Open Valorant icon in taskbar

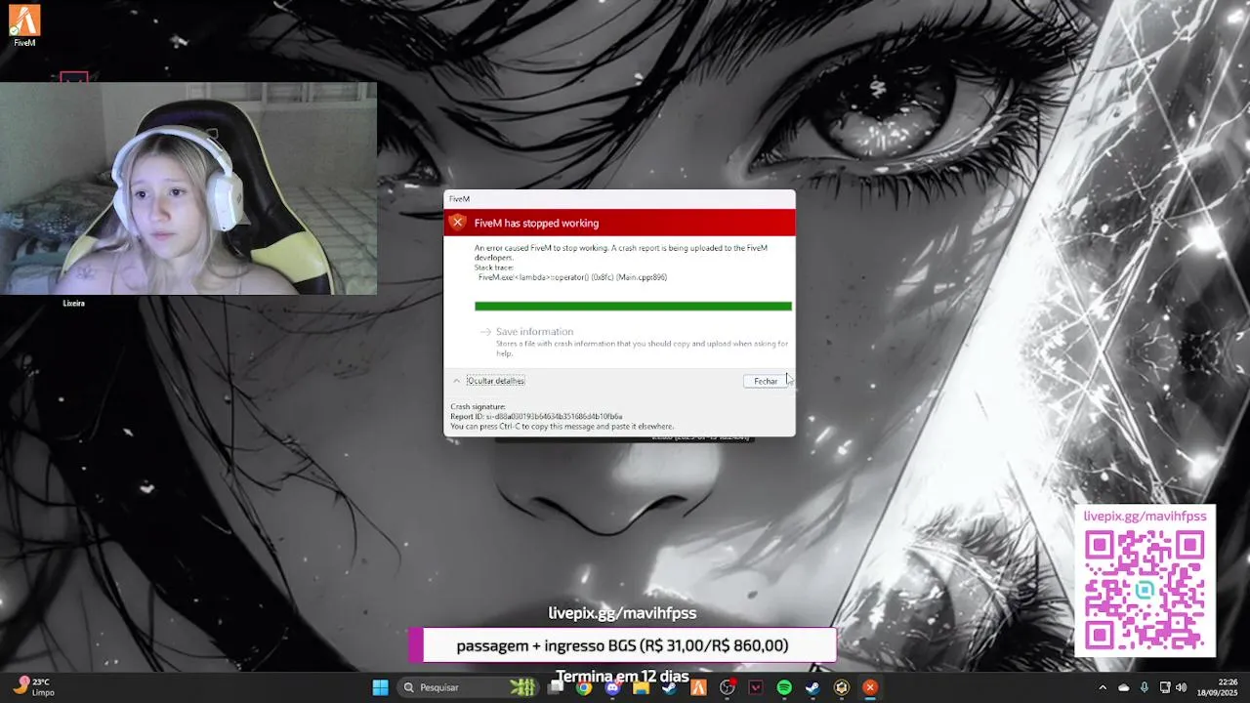pos(756,687)
